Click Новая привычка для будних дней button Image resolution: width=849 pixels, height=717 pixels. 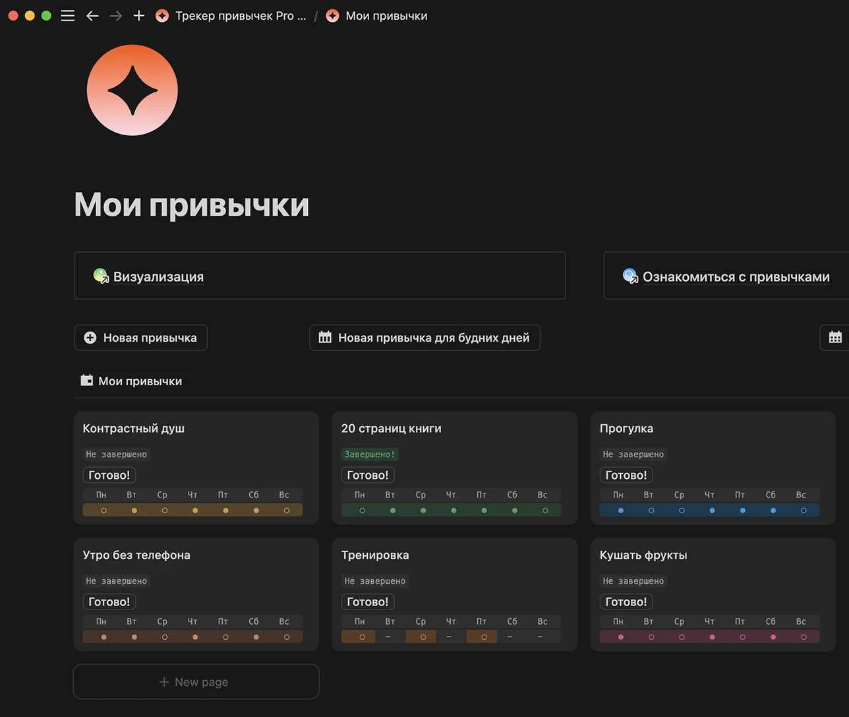point(424,338)
